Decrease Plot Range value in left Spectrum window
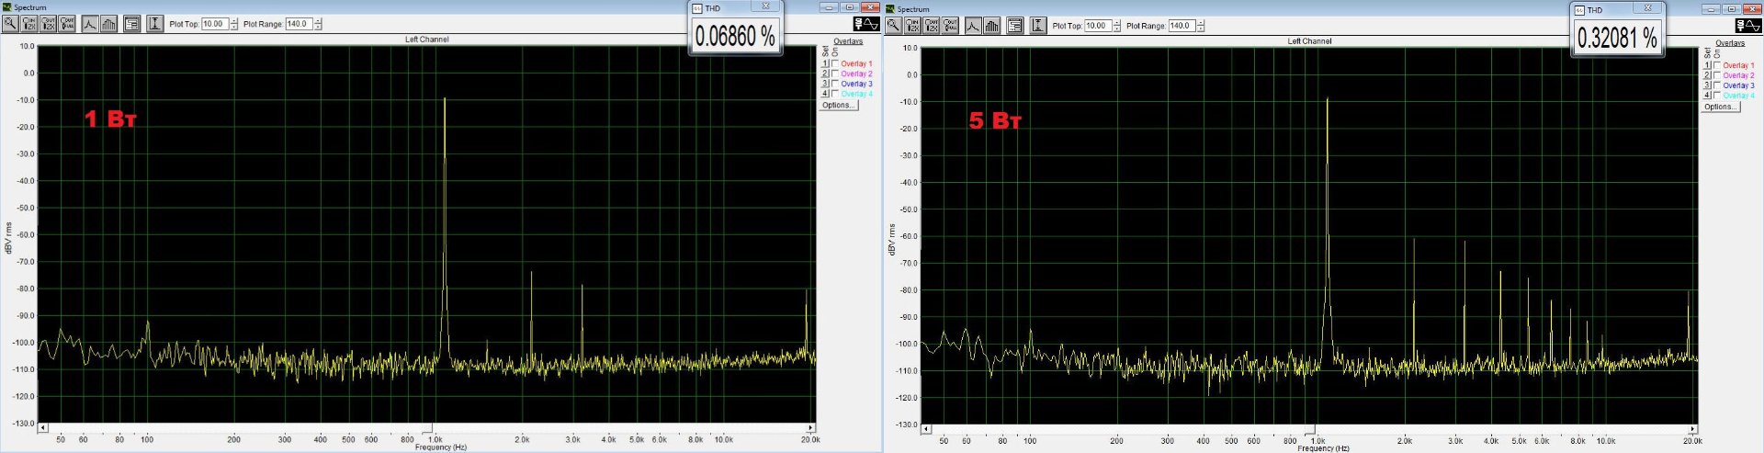The width and height of the screenshot is (1764, 453). point(318,28)
